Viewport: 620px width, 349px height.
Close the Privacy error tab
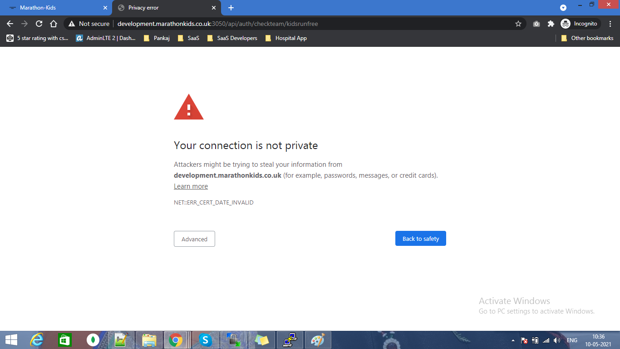(214, 8)
